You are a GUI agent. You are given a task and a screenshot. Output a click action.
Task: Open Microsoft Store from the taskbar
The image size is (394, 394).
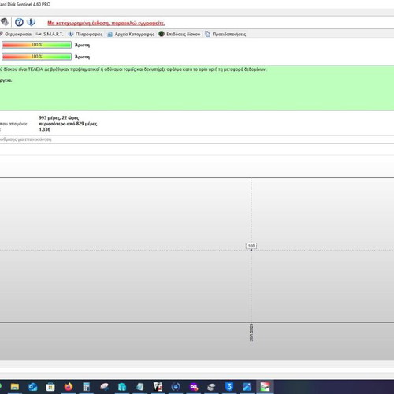[50, 387]
